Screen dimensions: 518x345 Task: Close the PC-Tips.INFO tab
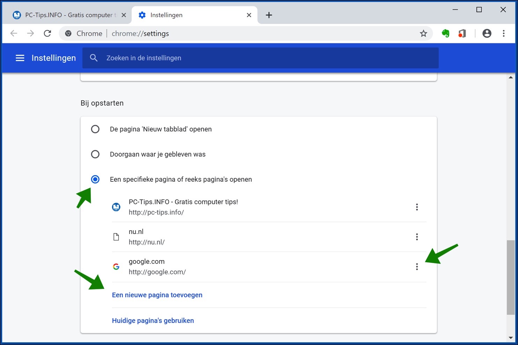[124, 15]
